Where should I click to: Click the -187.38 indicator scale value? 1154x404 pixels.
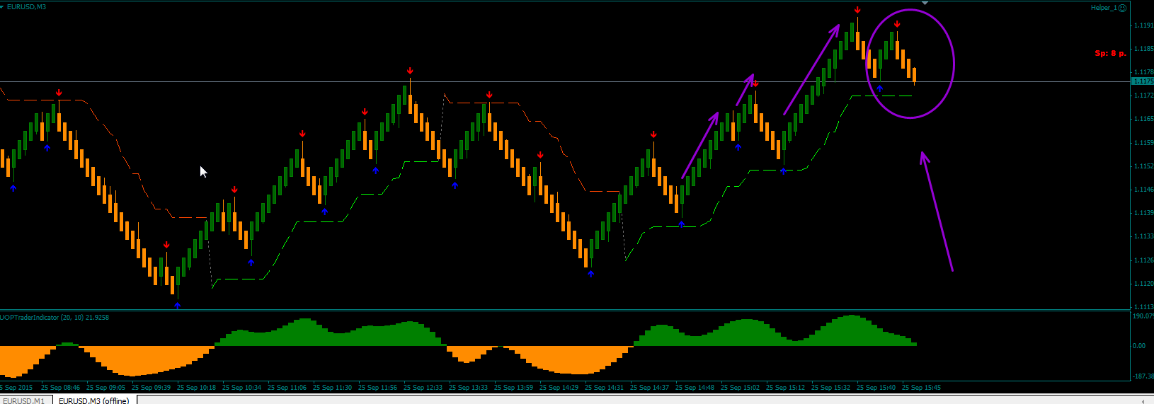pyautogui.click(x=1143, y=376)
